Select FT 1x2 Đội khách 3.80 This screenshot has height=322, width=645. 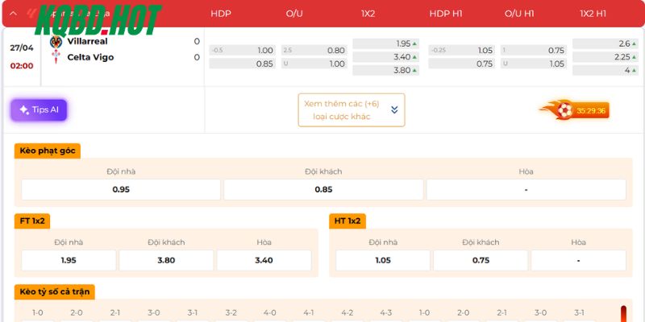166,260
